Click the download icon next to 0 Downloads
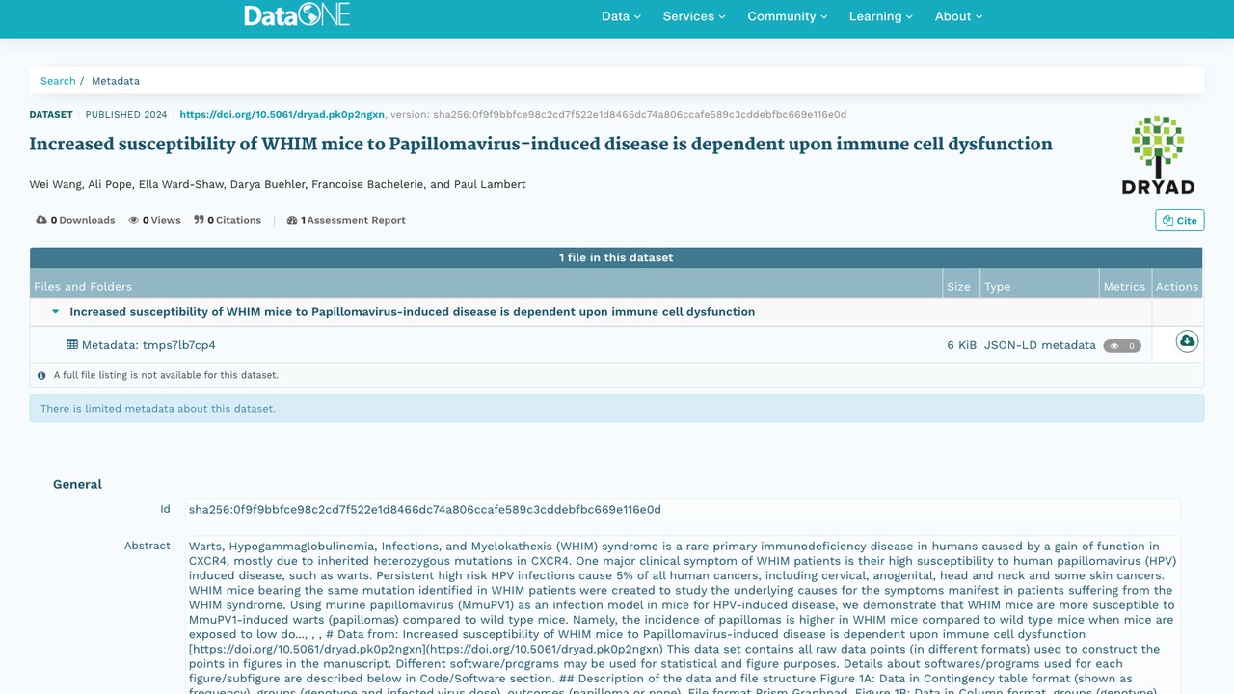1234x694 pixels. [41, 220]
